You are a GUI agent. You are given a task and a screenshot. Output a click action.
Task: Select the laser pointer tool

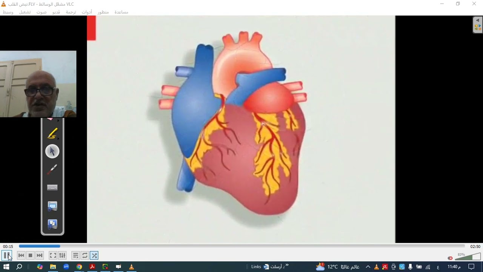tap(52, 170)
